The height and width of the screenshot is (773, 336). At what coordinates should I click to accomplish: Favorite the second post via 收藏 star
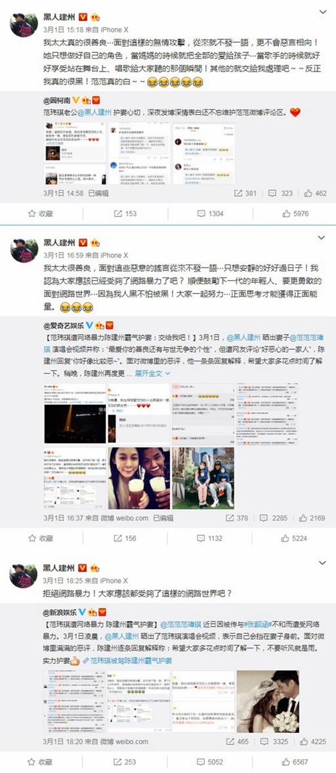[41, 538]
